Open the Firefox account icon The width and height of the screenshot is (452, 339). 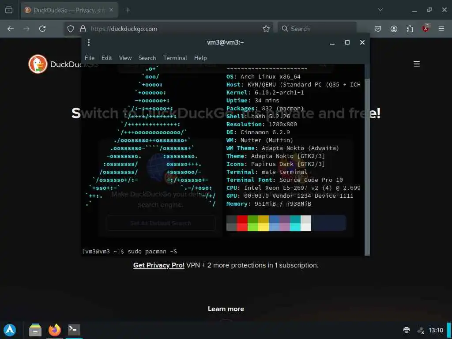pos(394,29)
